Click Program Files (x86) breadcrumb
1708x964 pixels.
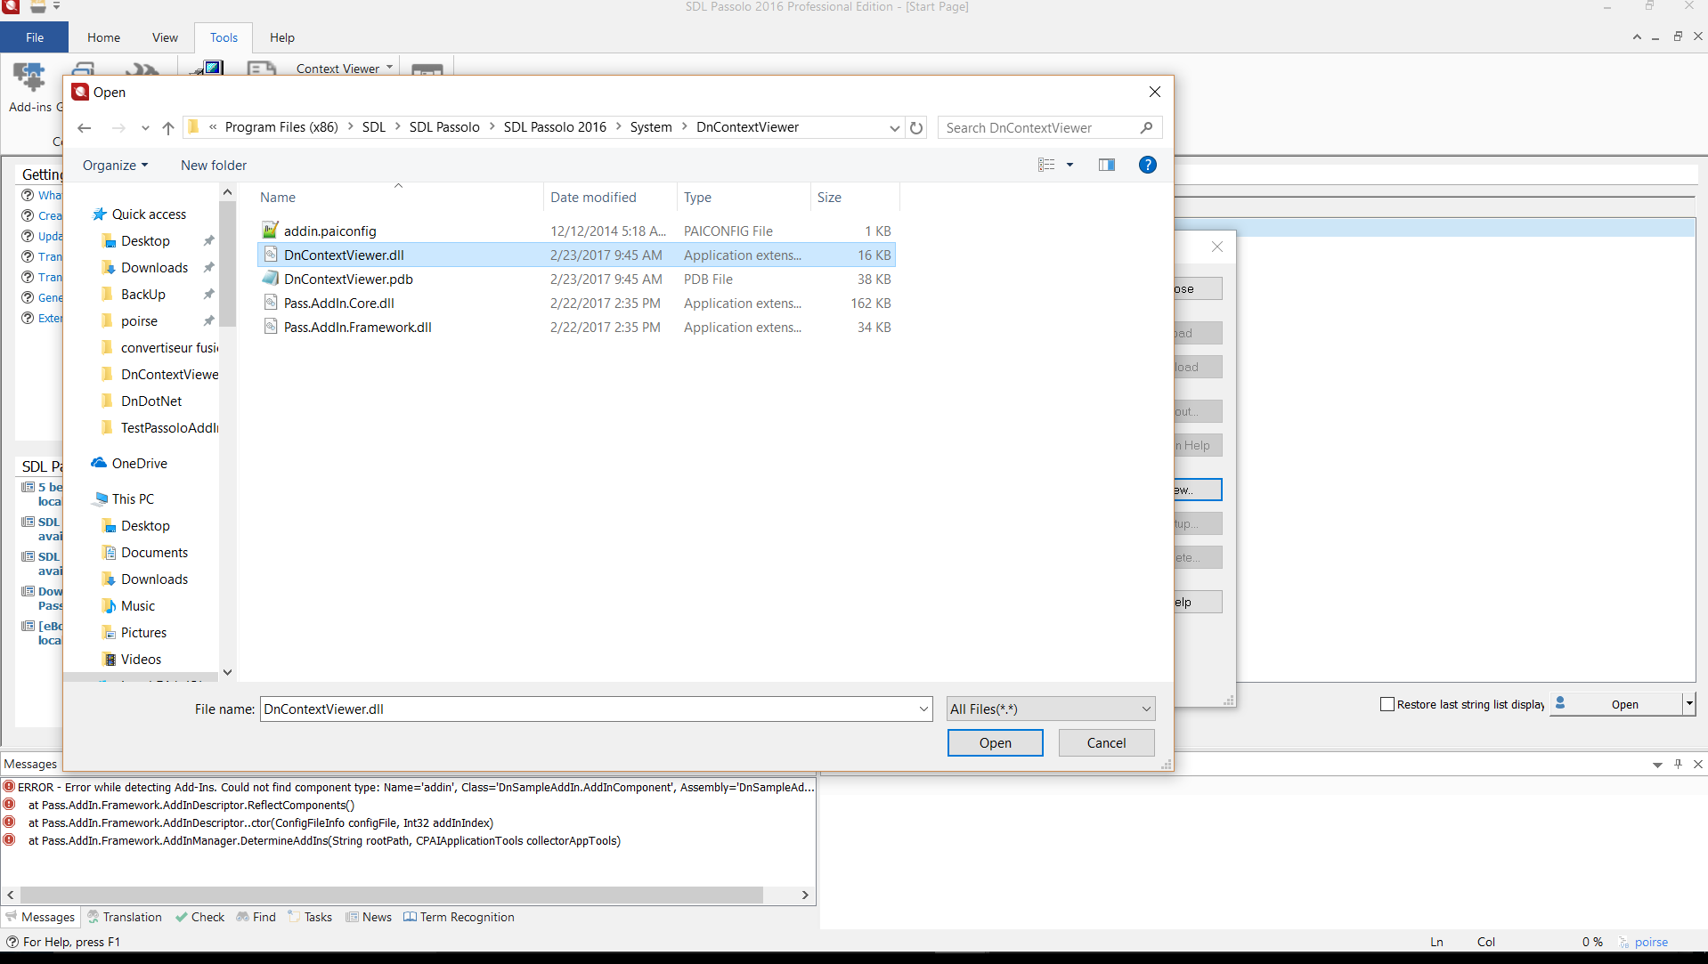281,127
